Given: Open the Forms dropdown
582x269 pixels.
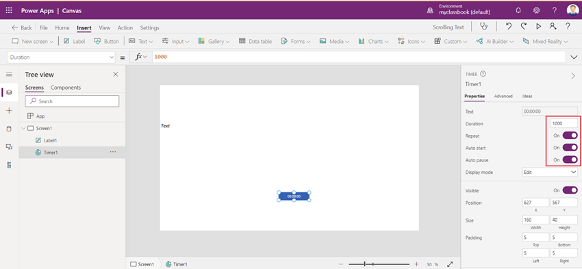Looking at the screenshot, I should (296, 42).
